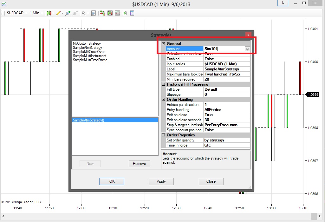Screen dimensions: 325x222
Task: Click the Input series value $USDCAD (1 Min)
Action: 227,64
